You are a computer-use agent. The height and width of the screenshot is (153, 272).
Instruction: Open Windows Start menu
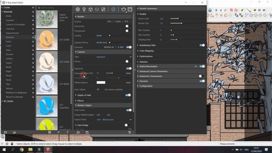[x=4, y=150]
